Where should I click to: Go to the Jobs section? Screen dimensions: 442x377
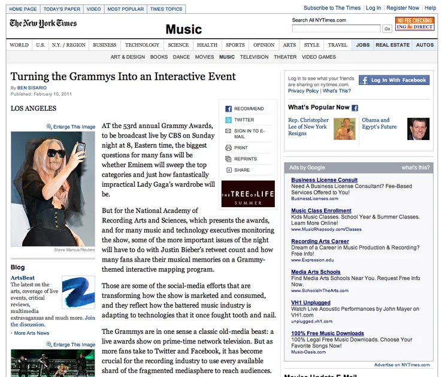[x=362, y=45]
